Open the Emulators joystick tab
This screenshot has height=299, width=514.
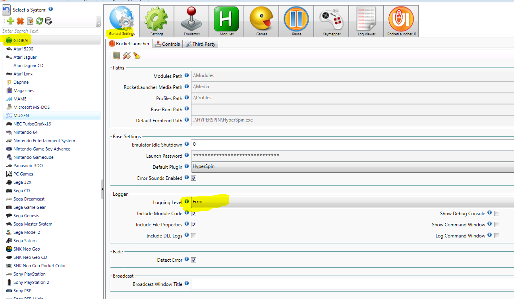click(191, 21)
